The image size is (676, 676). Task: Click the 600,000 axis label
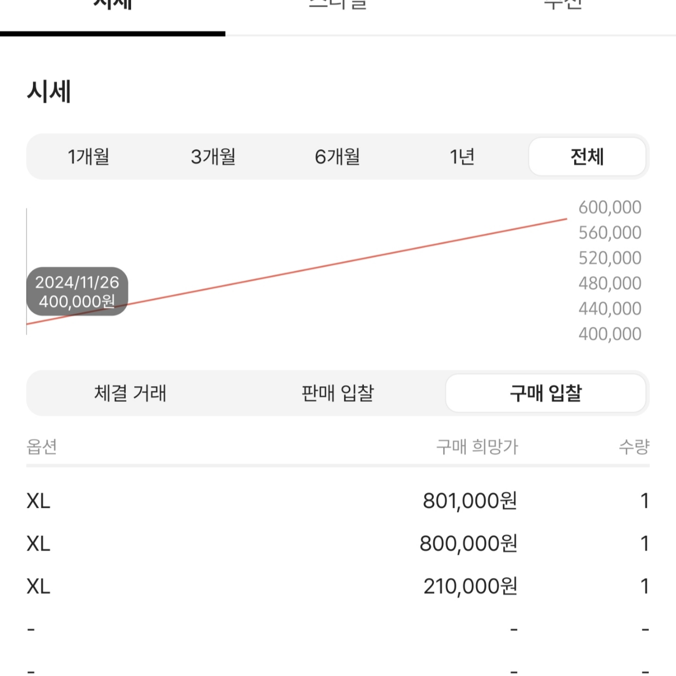coord(609,207)
